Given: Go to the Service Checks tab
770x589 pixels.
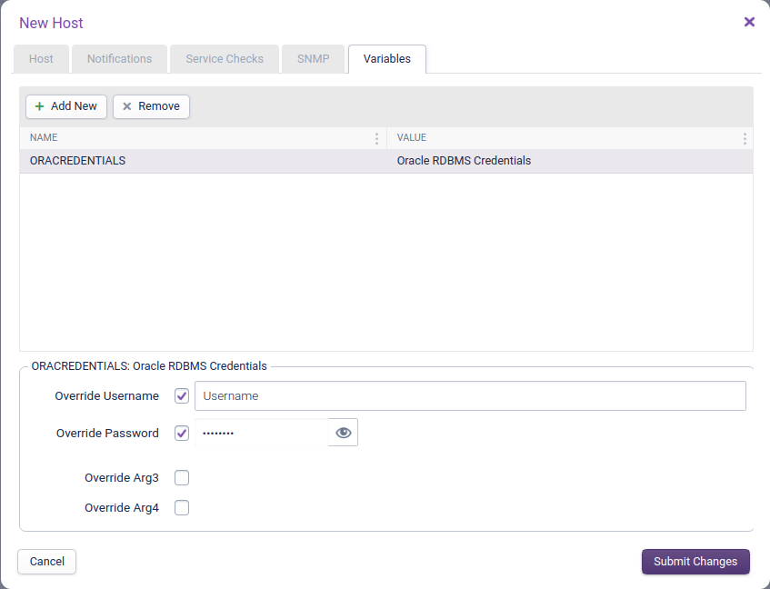Looking at the screenshot, I should click(225, 59).
